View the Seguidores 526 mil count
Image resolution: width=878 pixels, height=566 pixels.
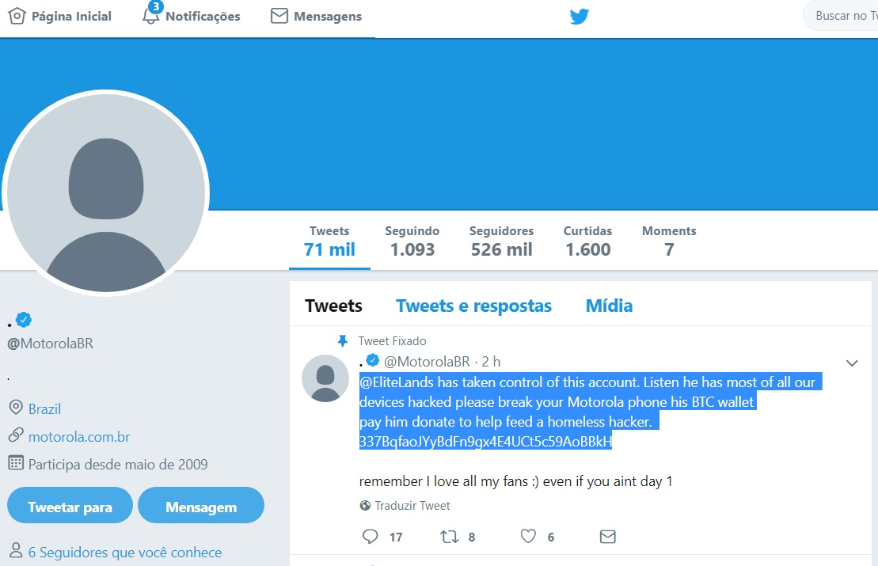point(502,241)
